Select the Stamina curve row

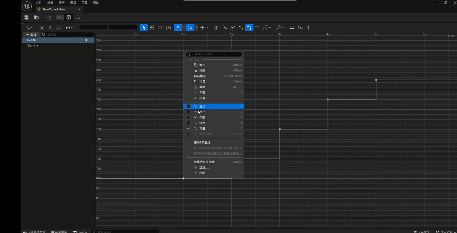tap(58, 46)
